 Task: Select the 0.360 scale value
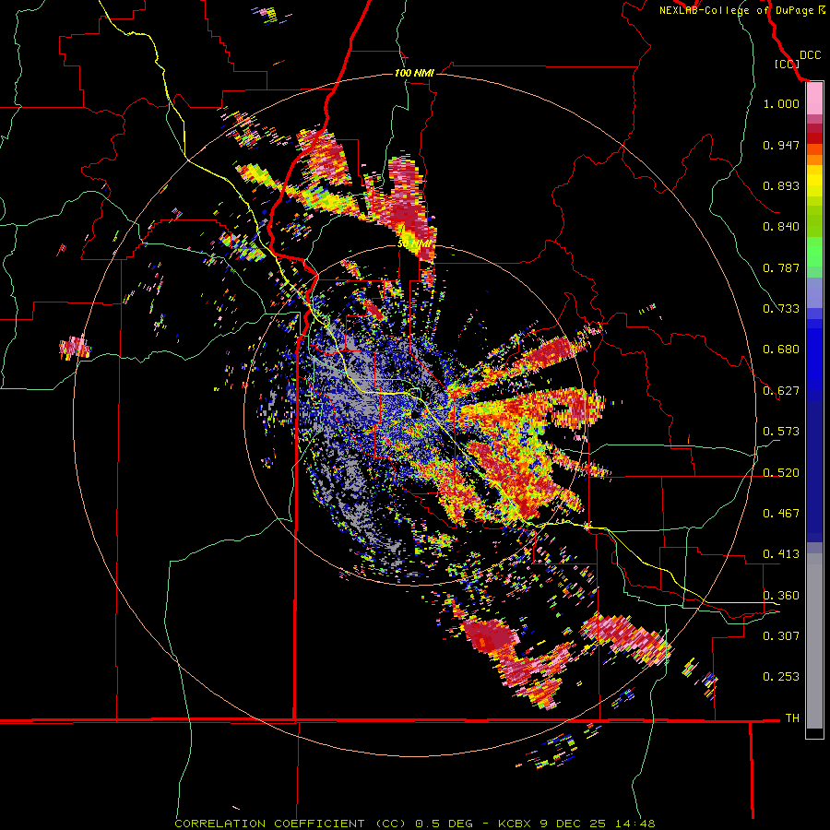tap(781, 596)
